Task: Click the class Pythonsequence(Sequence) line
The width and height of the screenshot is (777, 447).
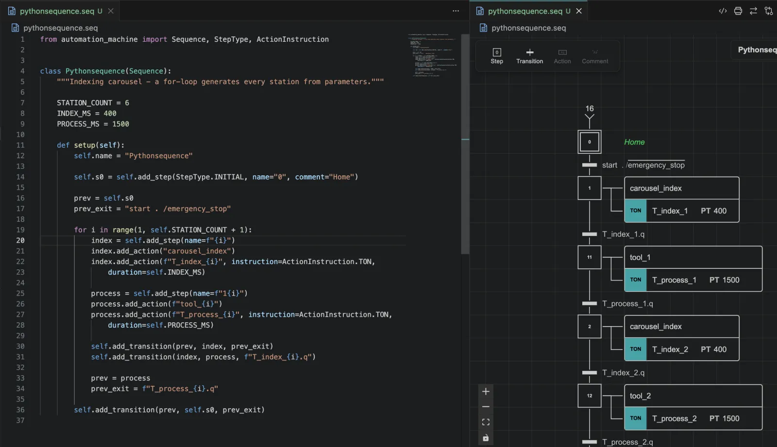Action: point(105,71)
